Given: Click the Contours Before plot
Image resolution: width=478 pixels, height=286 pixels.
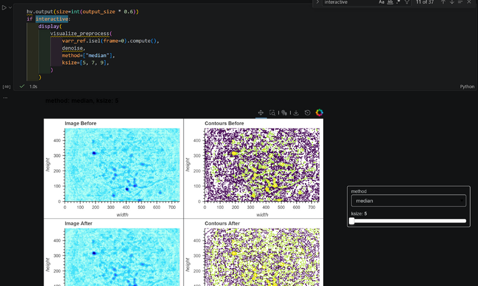Looking at the screenshot, I should click(262, 165).
